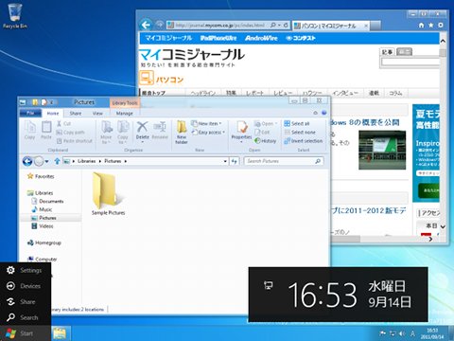Open the 2011-2012 model article link
Screen dimensions: 454x341
(x=369, y=210)
